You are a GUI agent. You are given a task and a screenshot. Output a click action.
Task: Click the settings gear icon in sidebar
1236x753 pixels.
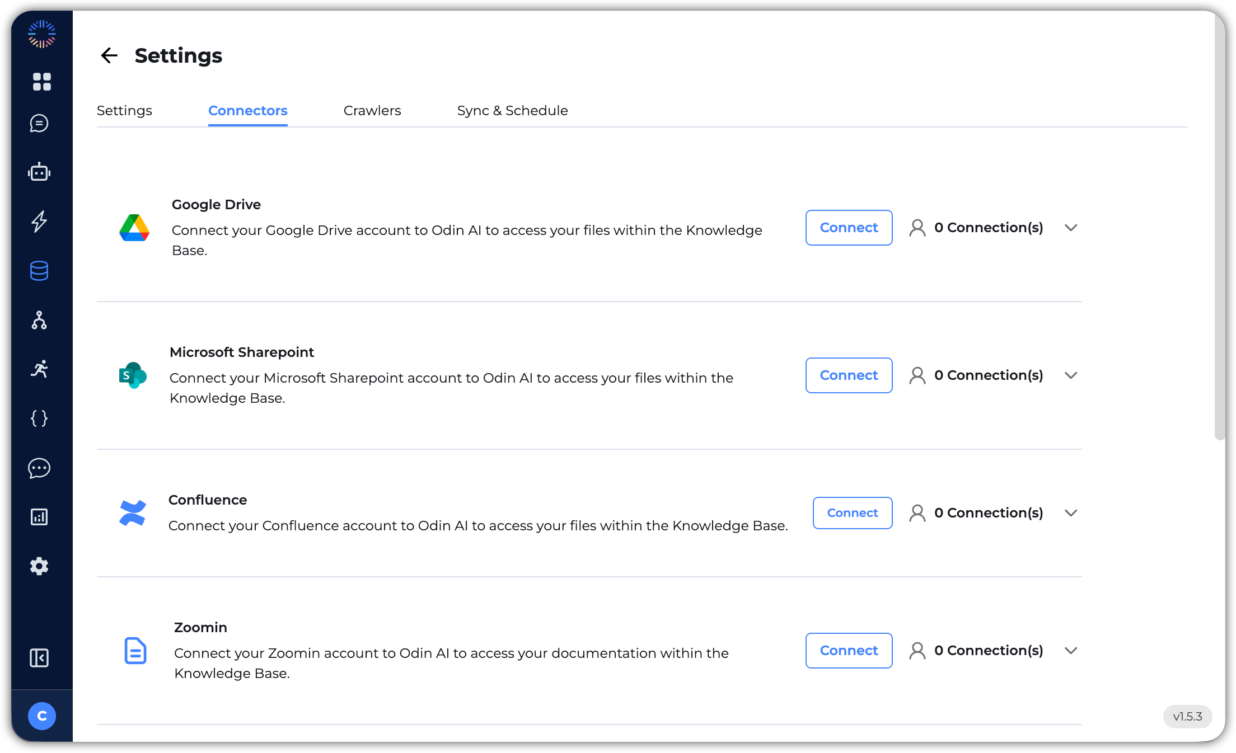pyautogui.click(x=39, y=566)
